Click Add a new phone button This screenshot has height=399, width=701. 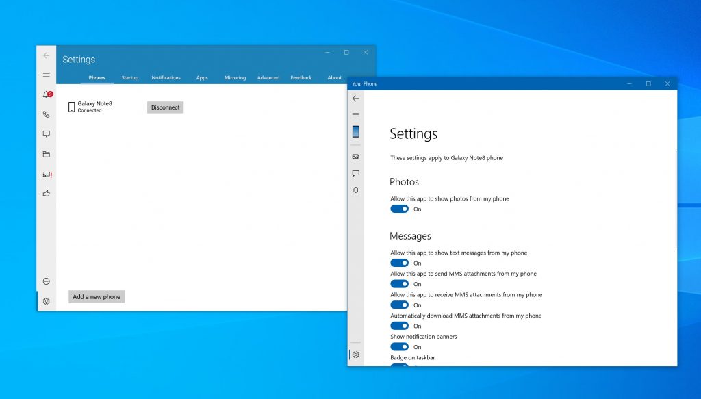[x=97, y=296]
